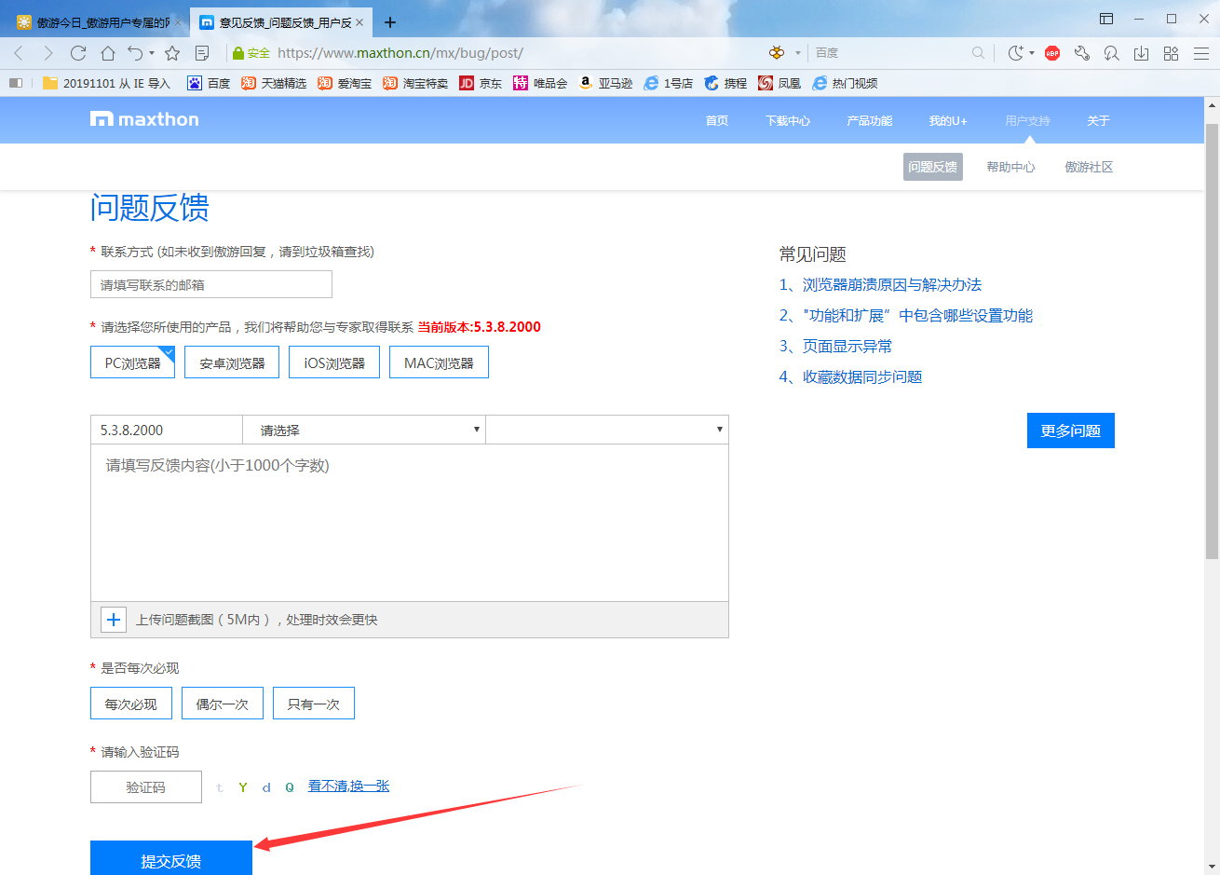Screen dimensions: 1220x875
Task: Open the wrench tools icon
Action: click(x=1081, y=54)
